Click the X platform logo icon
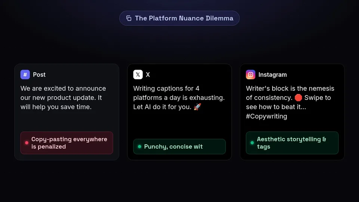Viewport: 359px width, 202px height. click(138, 75)
